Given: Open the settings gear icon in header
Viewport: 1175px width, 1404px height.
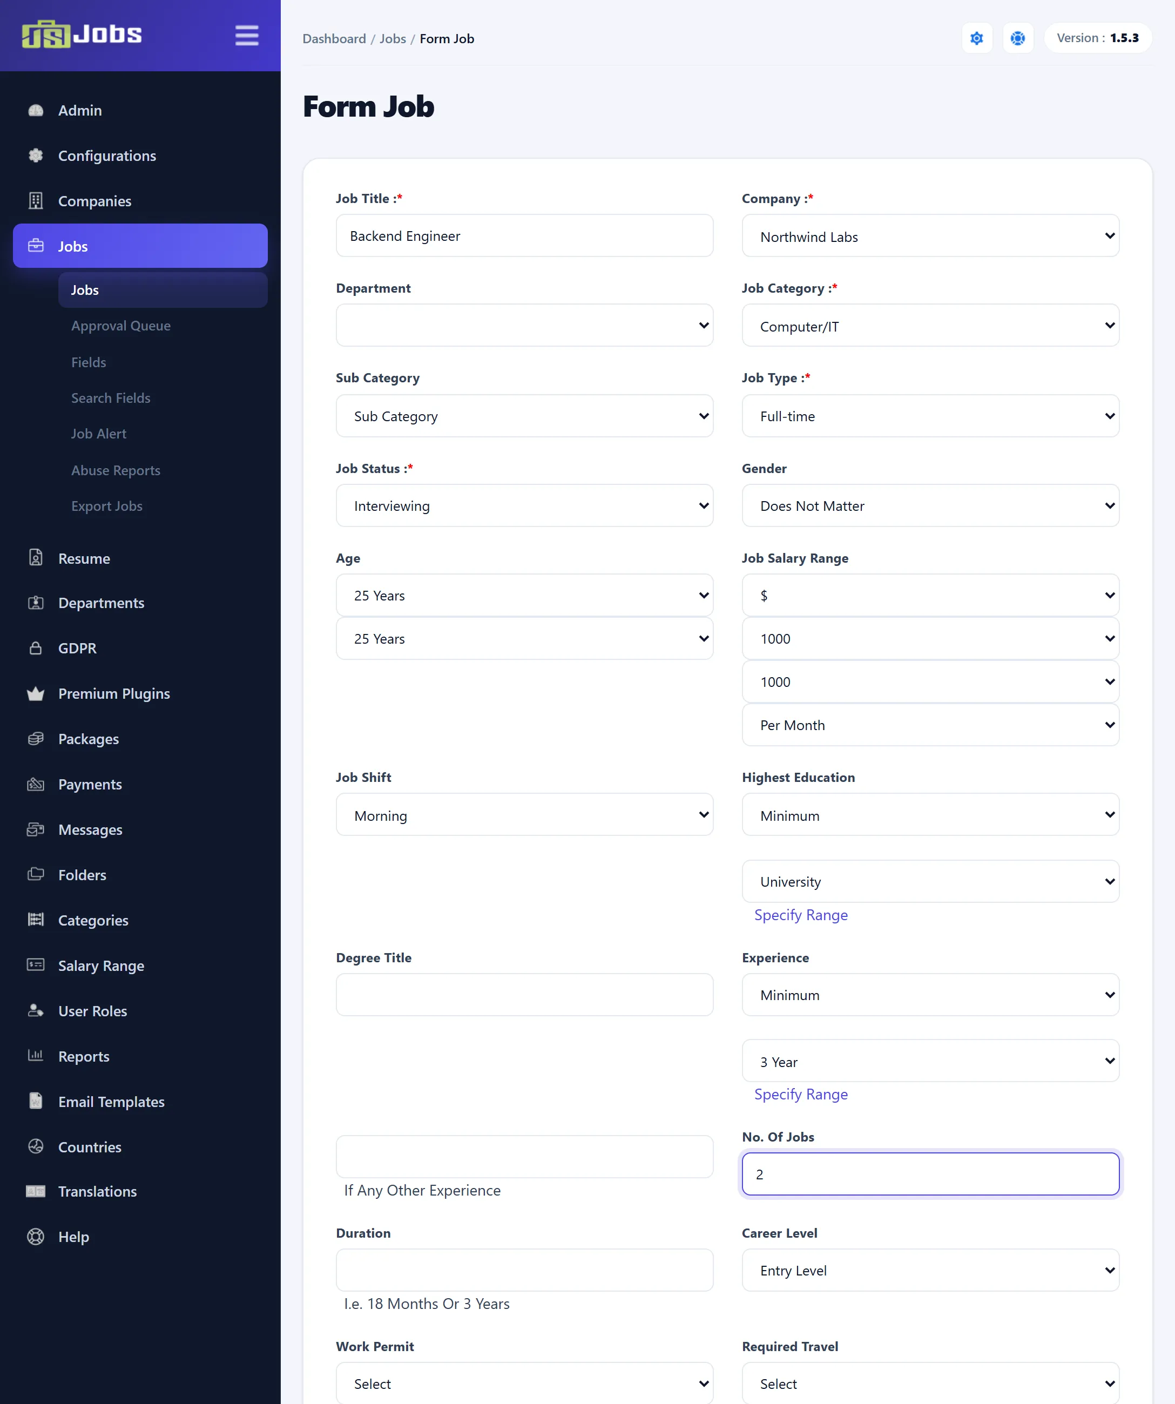Looking at the screenshot, I should (x=976, y=38).
